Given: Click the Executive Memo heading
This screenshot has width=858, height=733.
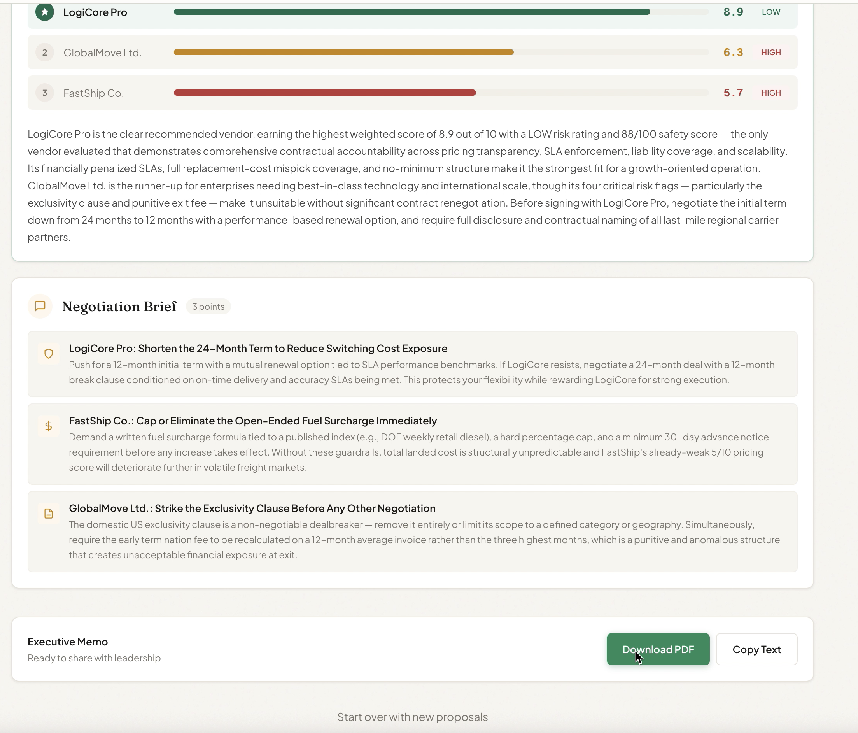Looking at the screenshot, I should (68, 642).
